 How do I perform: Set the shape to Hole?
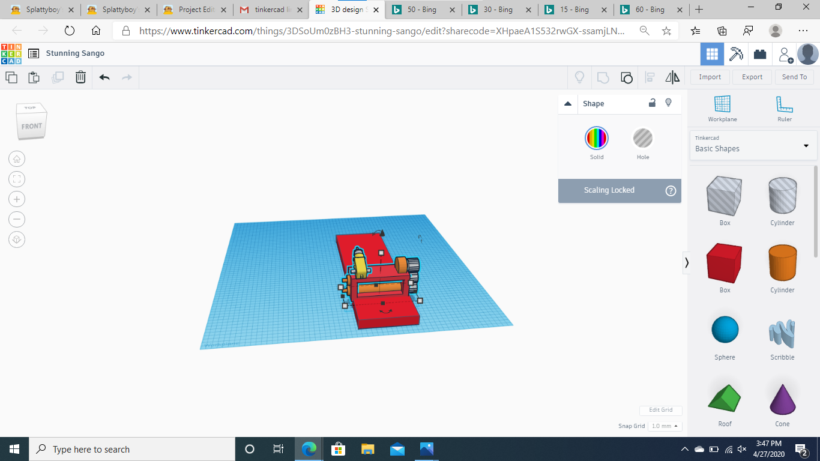[643, 139]
